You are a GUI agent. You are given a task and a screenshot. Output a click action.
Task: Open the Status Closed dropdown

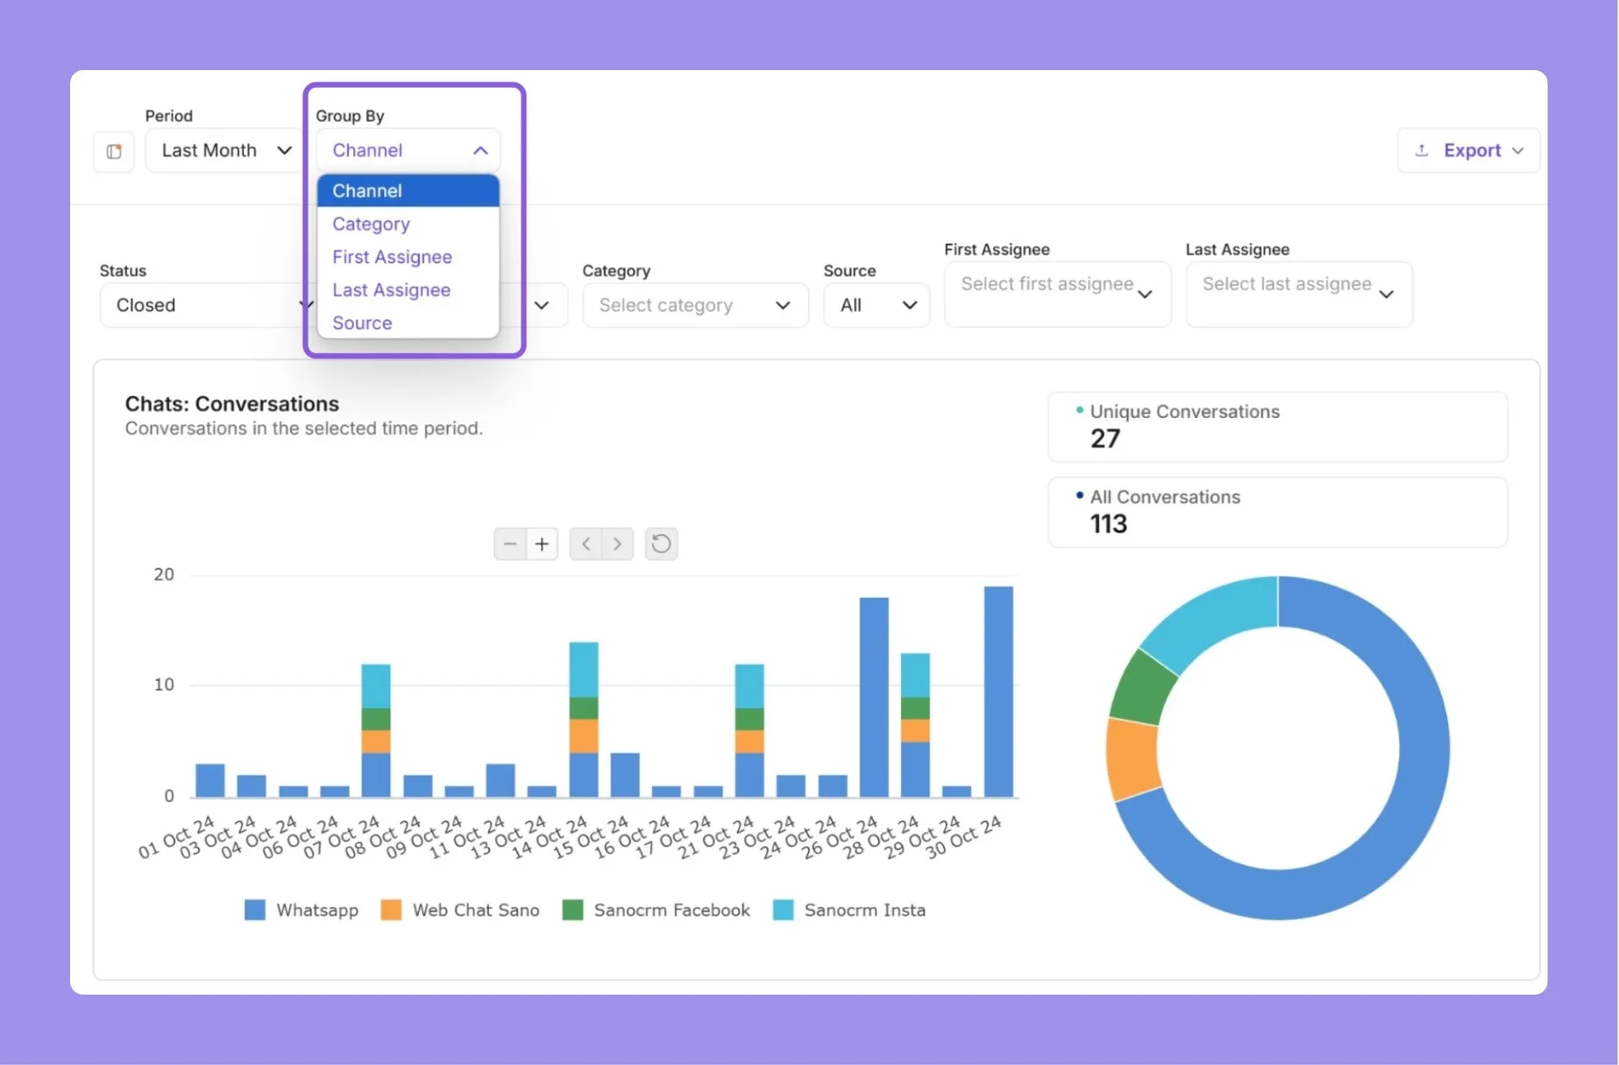point(207,305)
